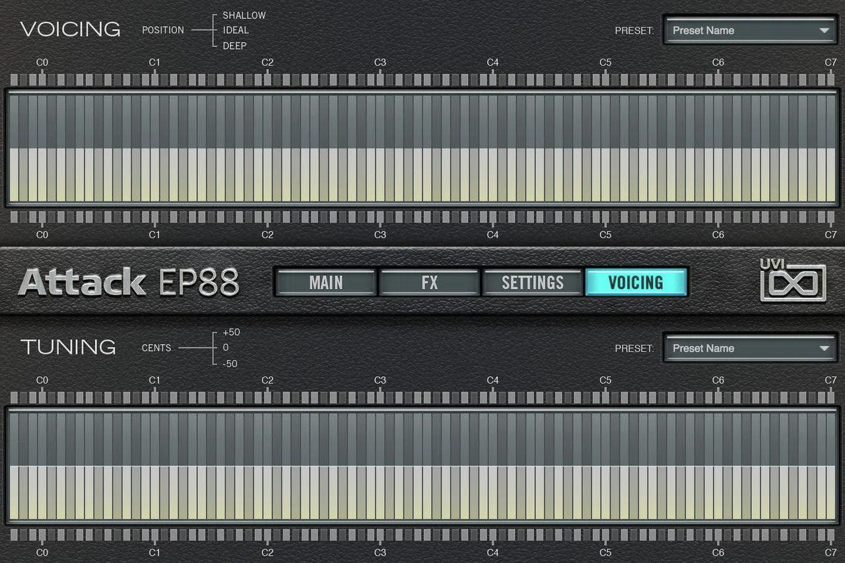845x563 pixels.
Task: Click the VOICING section heading
Action: point(70,30)
